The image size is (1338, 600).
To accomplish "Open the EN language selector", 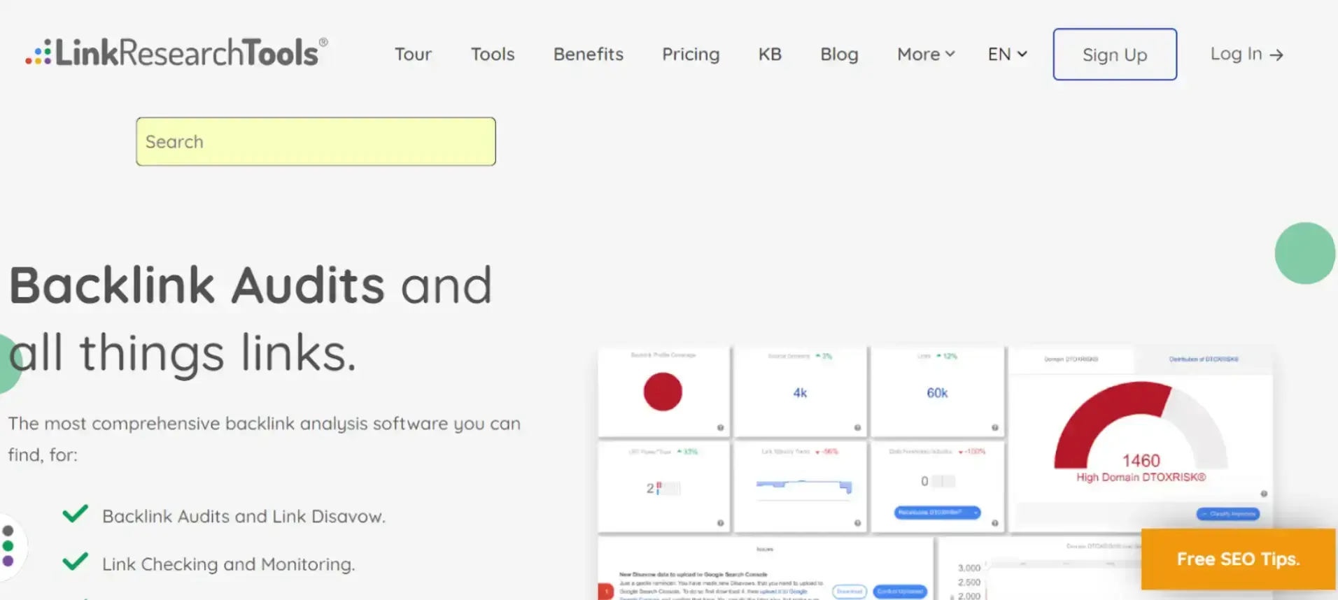I will [1007, 54].
